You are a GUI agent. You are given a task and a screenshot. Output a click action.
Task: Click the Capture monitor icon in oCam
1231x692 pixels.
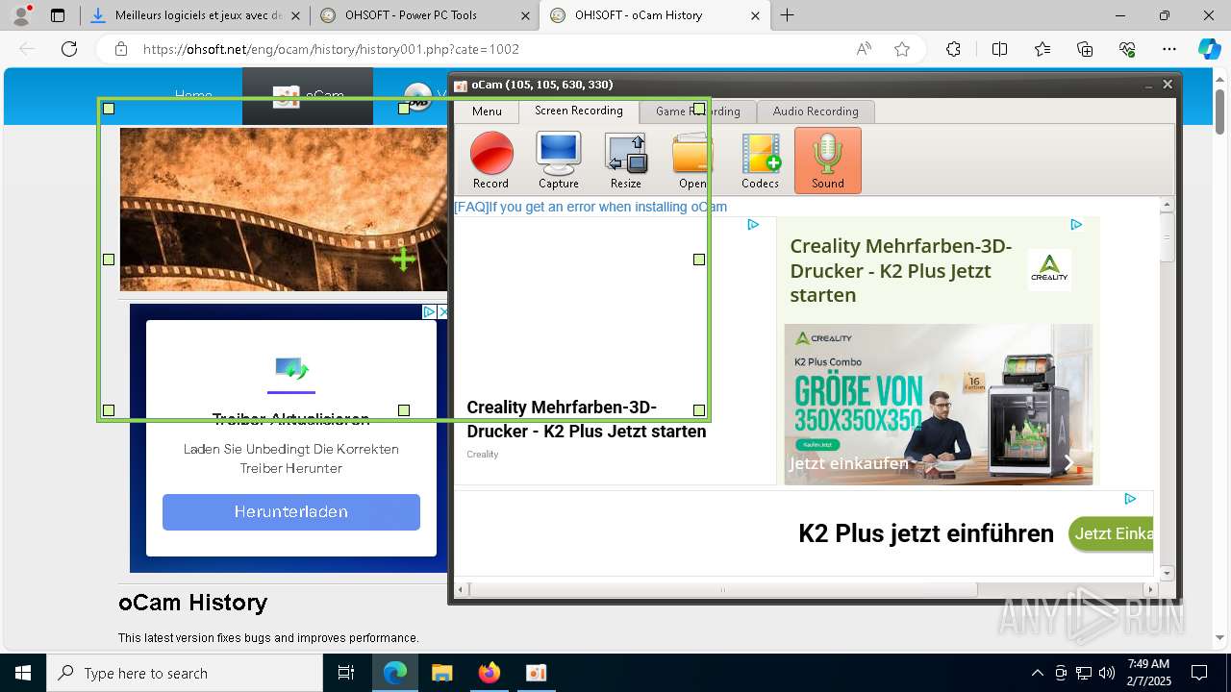click(x=558, y=161)
